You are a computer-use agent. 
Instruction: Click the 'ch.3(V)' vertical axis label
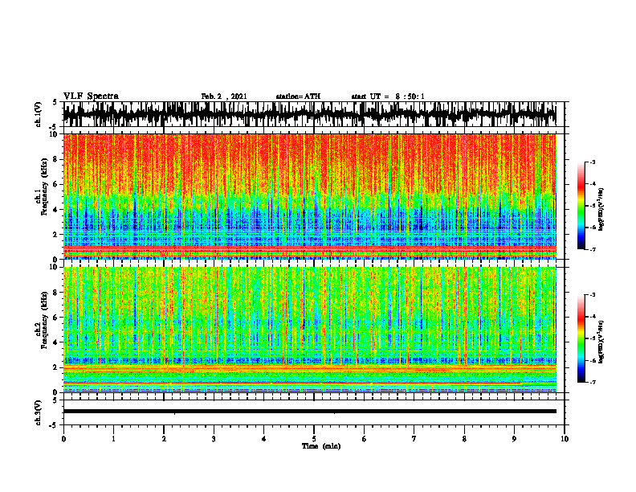(x=39, y=413)
